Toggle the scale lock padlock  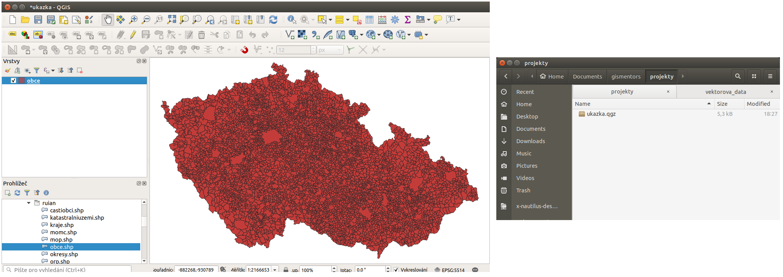(x=286, y=270)
